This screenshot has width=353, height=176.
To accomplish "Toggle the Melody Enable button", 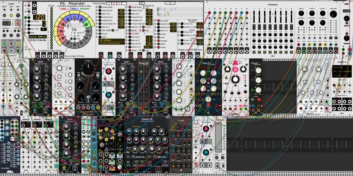I will (130, 7).
